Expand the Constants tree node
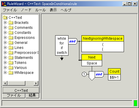The width and height of the screenshot is (139, 108). (x=5, y=33)
